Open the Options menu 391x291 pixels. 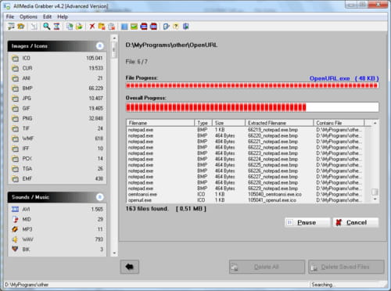pyautogui.click(x=28, y=16)
